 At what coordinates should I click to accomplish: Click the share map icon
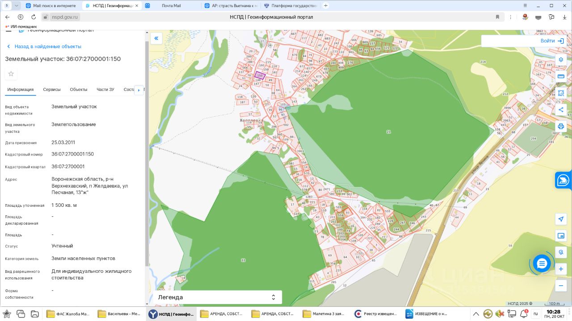point(561,110)
